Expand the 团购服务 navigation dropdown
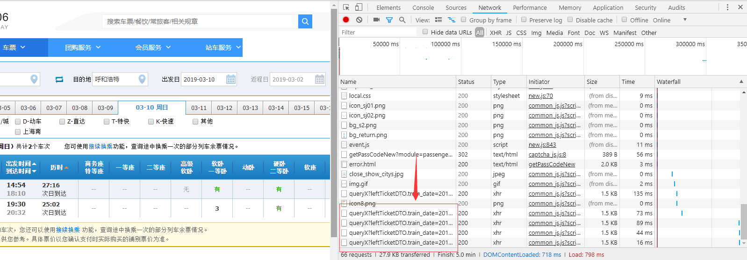747x260 pixels. [83, 48]
